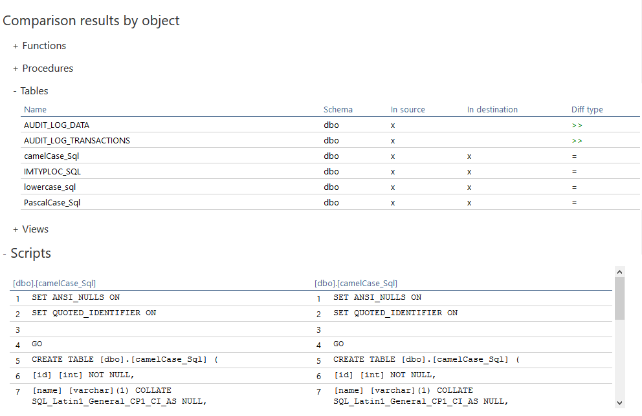The width and height of the screenshot is (642, 416).
Task: Click the equals diff icon for camelCase_Sql
Action: (x=574, y=156)
